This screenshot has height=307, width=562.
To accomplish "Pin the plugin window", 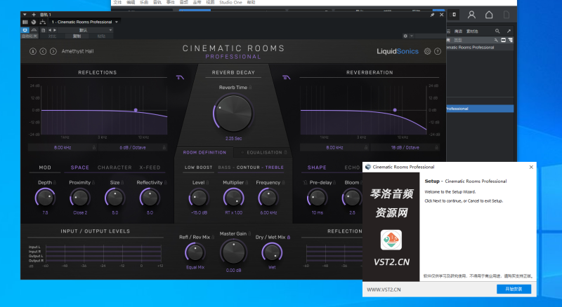I will point(432,15).
